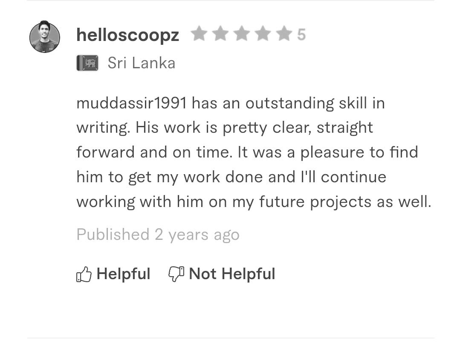This screenshot has height=347, width=460.
Task: Click the word 'writing' in the review
Action: click(103, 128)
